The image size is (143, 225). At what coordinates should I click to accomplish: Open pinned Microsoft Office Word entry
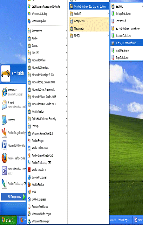point(13,145)
